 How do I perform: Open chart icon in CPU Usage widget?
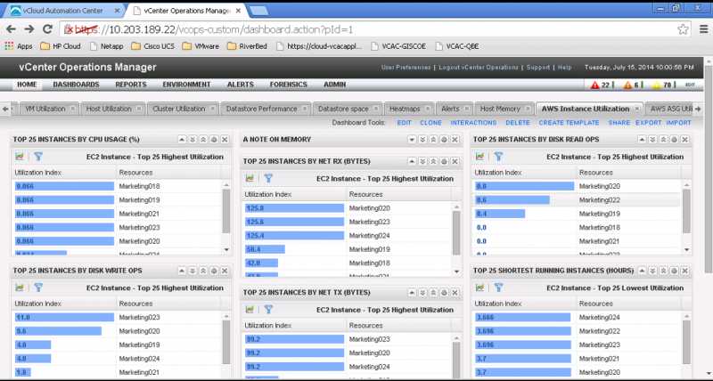pos(19,157)
